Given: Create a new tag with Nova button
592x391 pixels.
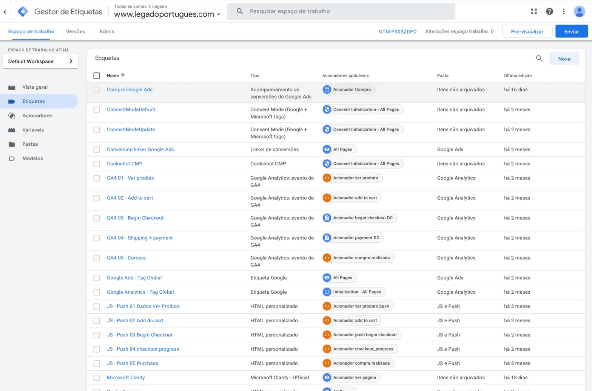Looking at the screenshot, I should pyautogui.click(x=564, y=59).
